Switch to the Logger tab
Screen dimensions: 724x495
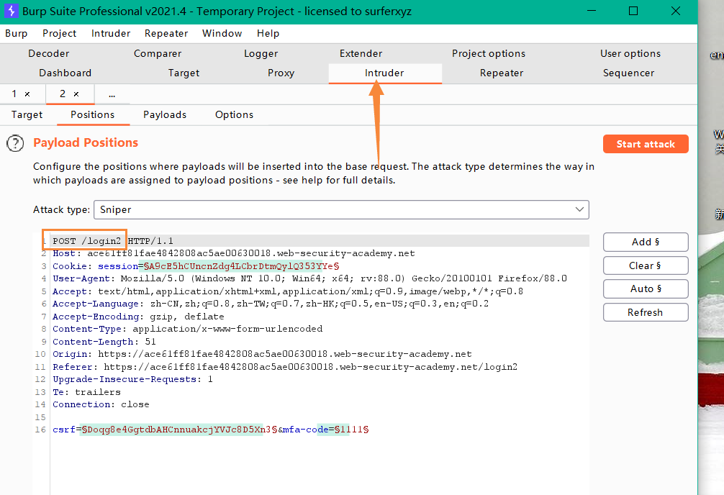click(x=261, y=53)
